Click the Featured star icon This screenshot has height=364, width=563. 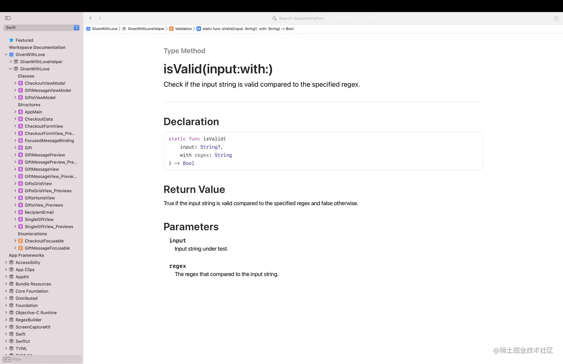[x=12, y=40]
